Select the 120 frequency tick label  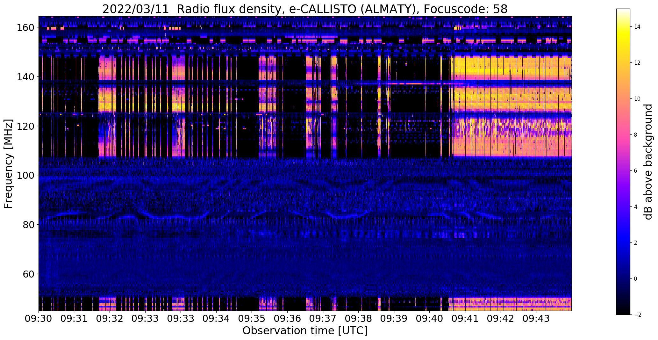click(25, 126)
